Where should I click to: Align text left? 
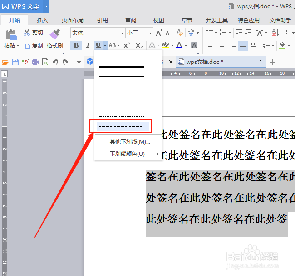(211, 45)
